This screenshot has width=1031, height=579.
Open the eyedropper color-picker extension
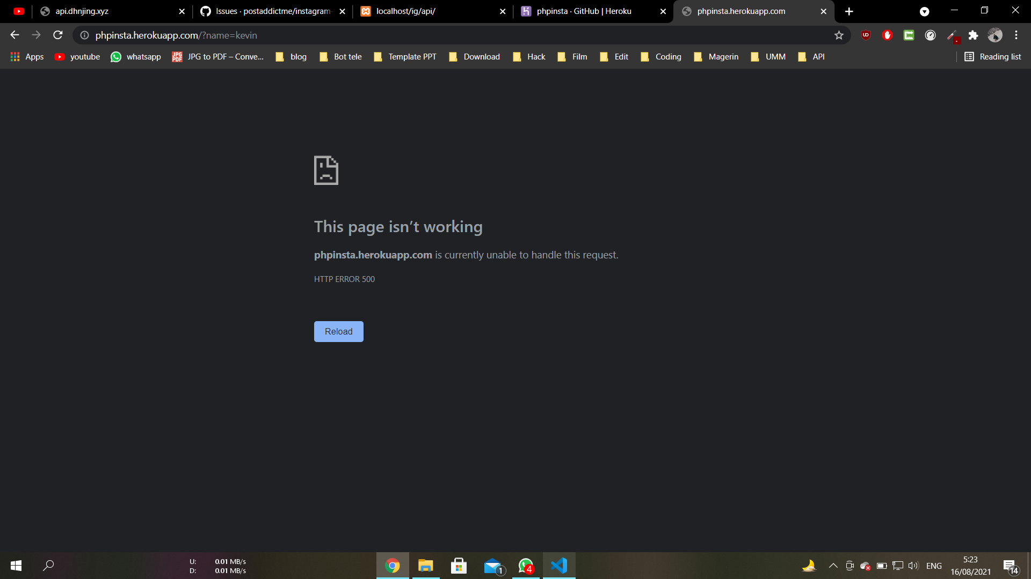pyautogui.click(x=953, y=35)
